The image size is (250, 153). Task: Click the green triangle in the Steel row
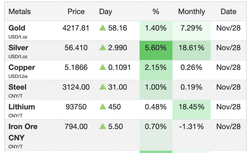[x=103, y=87]
